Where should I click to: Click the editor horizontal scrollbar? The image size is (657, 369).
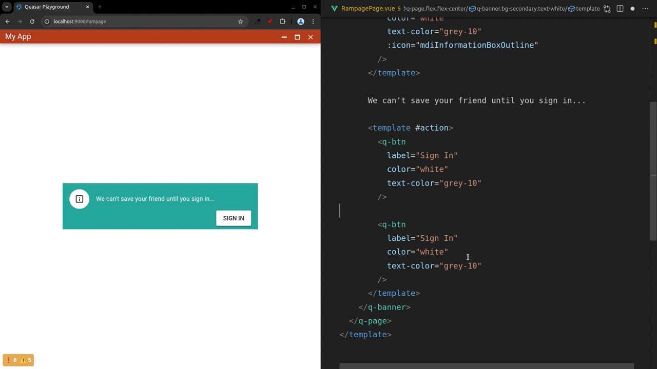[487, 366]
